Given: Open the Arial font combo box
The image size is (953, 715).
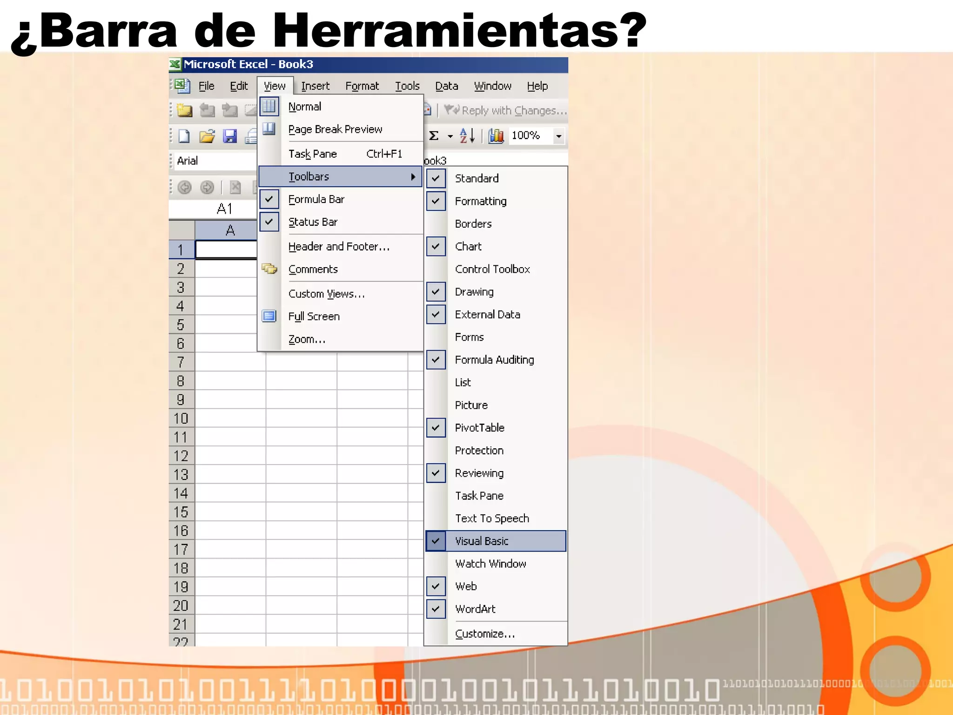Looking at the screenshot, I should 215,161.
